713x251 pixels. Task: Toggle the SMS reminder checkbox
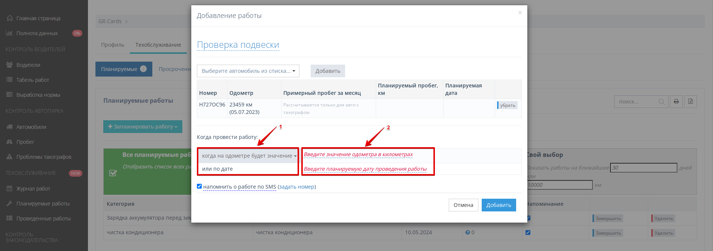pos(199,186)
